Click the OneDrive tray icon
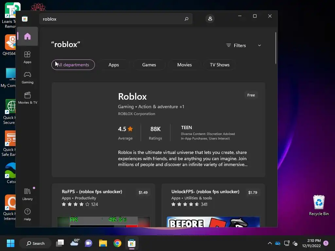The height and width of the screenshot is (251, 335). 278,243
